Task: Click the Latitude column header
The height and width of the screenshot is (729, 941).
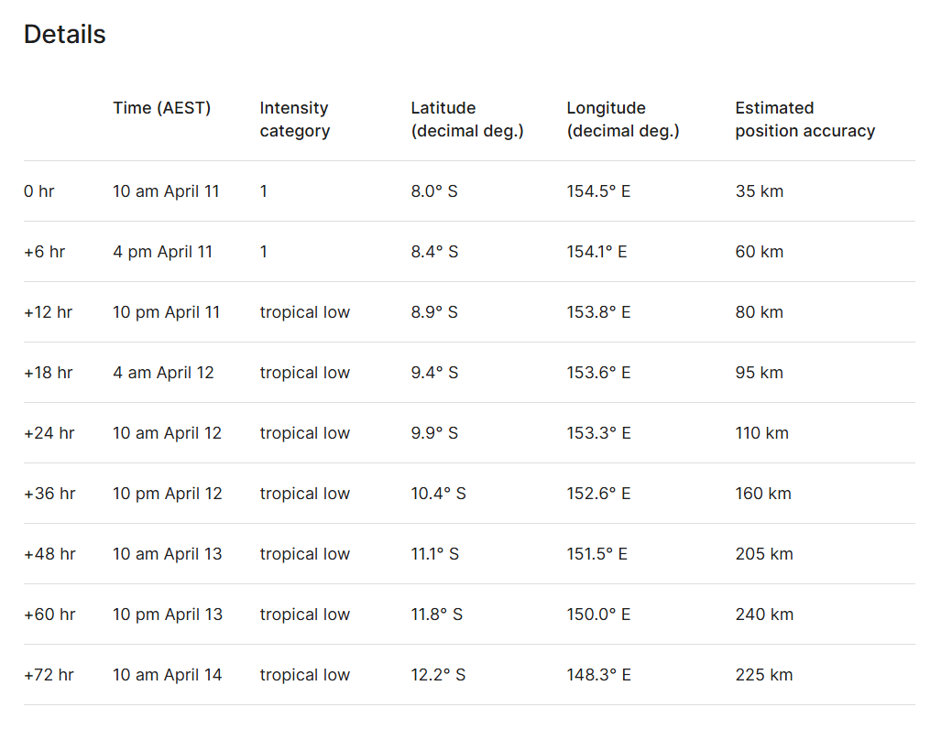Action: [466, 119]
